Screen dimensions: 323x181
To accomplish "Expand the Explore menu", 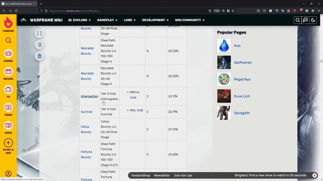I will [x=80, y=20].
